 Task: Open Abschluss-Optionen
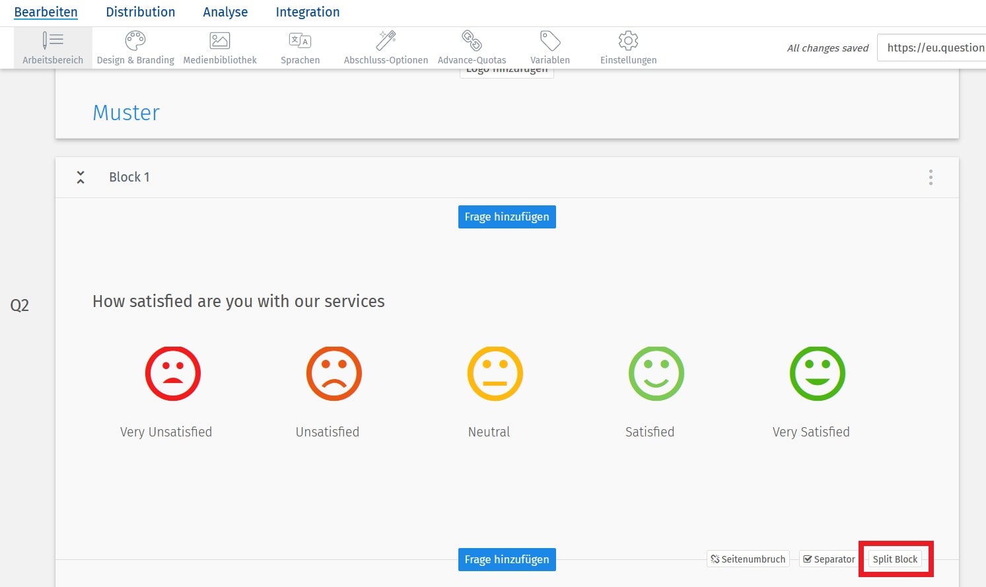[x=386, y=47]
